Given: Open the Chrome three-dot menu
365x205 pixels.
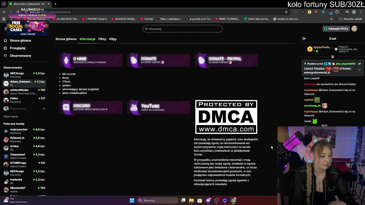Looking at the screenshot, I should click(361, 12).
